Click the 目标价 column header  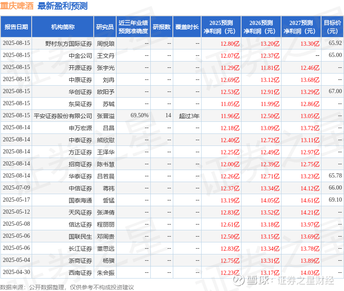click(x=332, y=27)
